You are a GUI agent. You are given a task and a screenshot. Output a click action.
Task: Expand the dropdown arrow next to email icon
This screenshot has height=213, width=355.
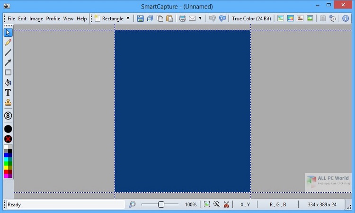coord(200,18)
